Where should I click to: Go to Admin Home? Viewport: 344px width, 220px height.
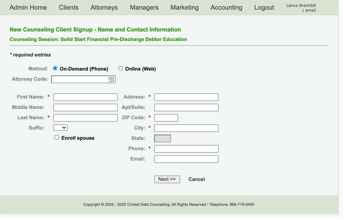pyautogui.click(x=28, y=7)
